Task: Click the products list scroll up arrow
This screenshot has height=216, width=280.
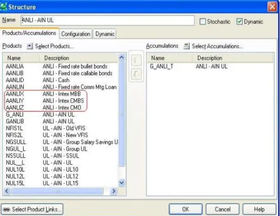Action: (122, 57)
